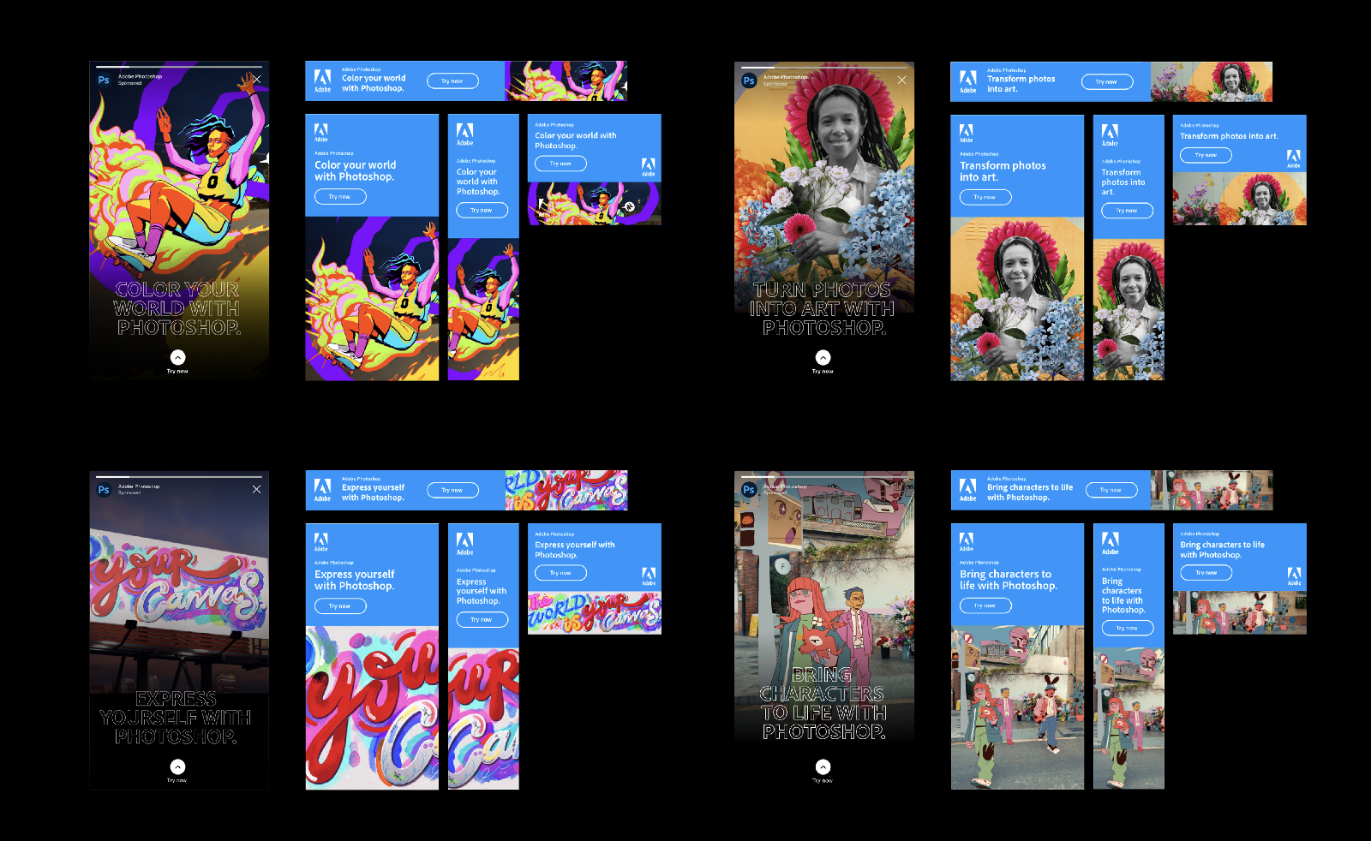Close the 'Turn photos into art' story ad with the X
Screen dimensions: 1371x841
(x=901, y=80)
